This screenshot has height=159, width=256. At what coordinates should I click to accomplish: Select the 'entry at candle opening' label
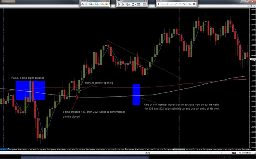click(99, 83)
